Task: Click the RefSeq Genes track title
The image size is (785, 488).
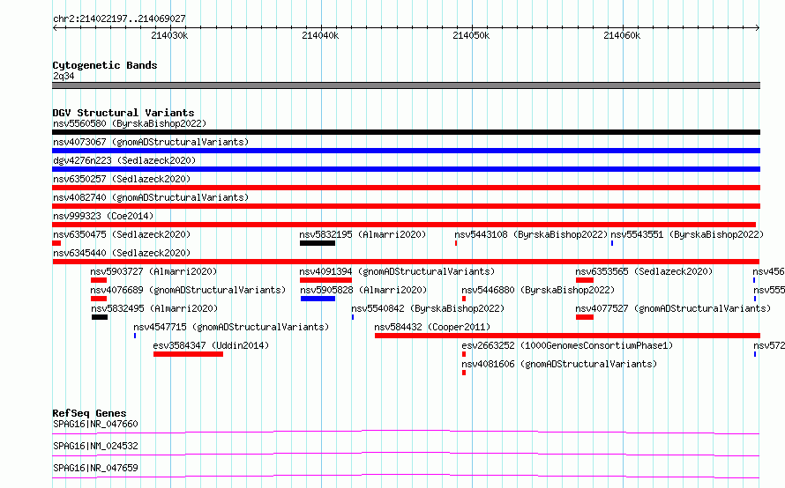Action: (x=89, y=413)
